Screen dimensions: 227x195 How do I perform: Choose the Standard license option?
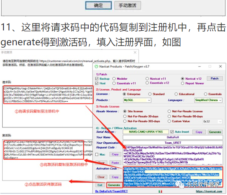(x=150, y=94)
